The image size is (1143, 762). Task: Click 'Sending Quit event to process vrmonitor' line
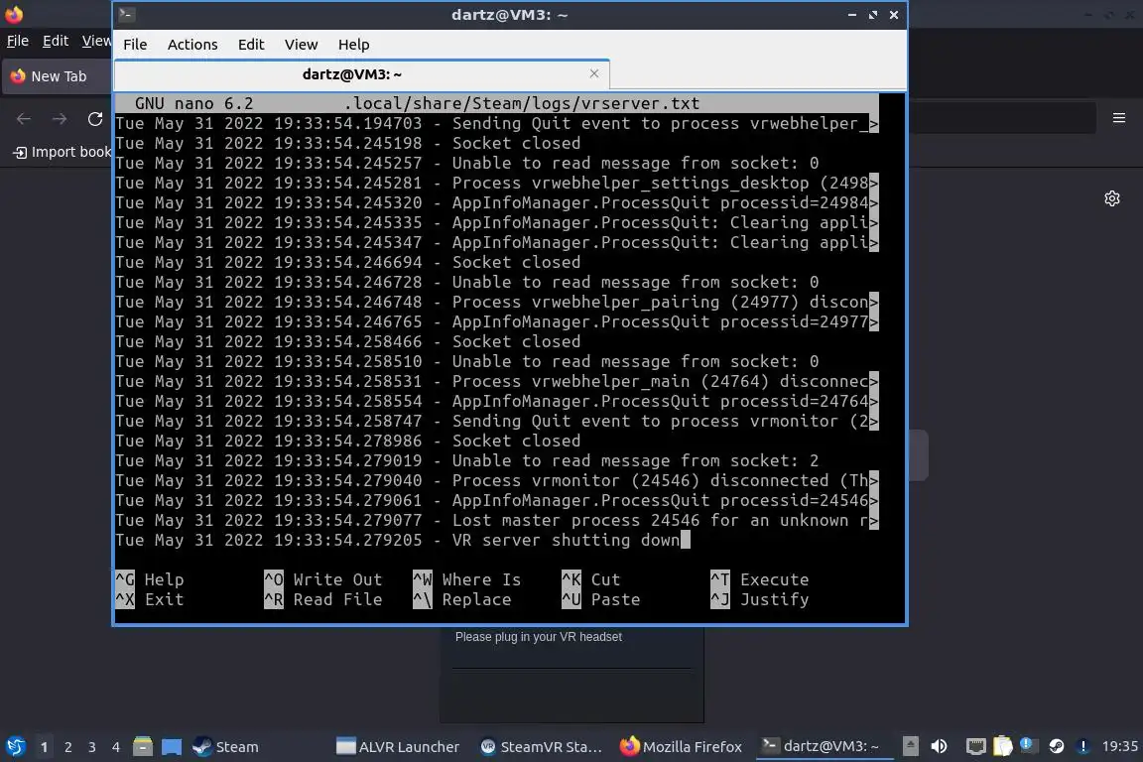[497, 422]
